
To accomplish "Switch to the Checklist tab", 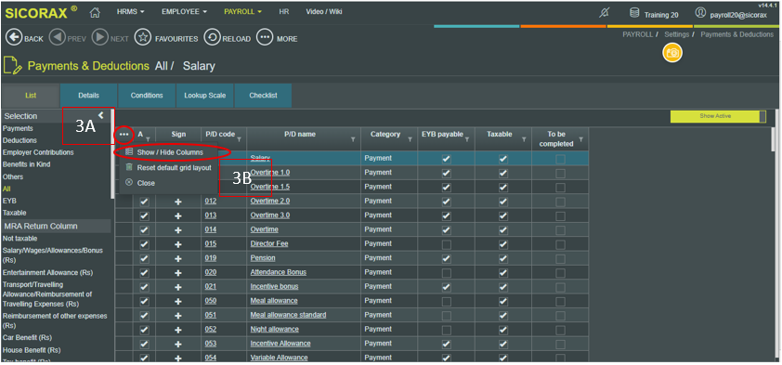I will click(x=264, y=96).
